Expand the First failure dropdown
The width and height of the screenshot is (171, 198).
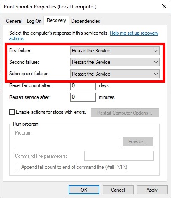115,51
